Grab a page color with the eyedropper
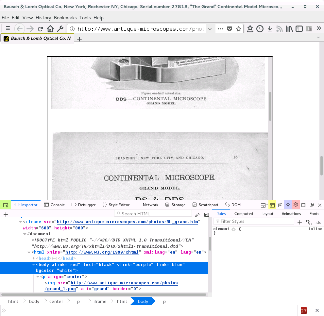This screenshot has height=316, width=324. click(x=197, y=214)
